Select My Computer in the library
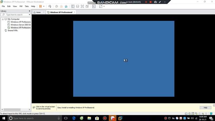 13,19
